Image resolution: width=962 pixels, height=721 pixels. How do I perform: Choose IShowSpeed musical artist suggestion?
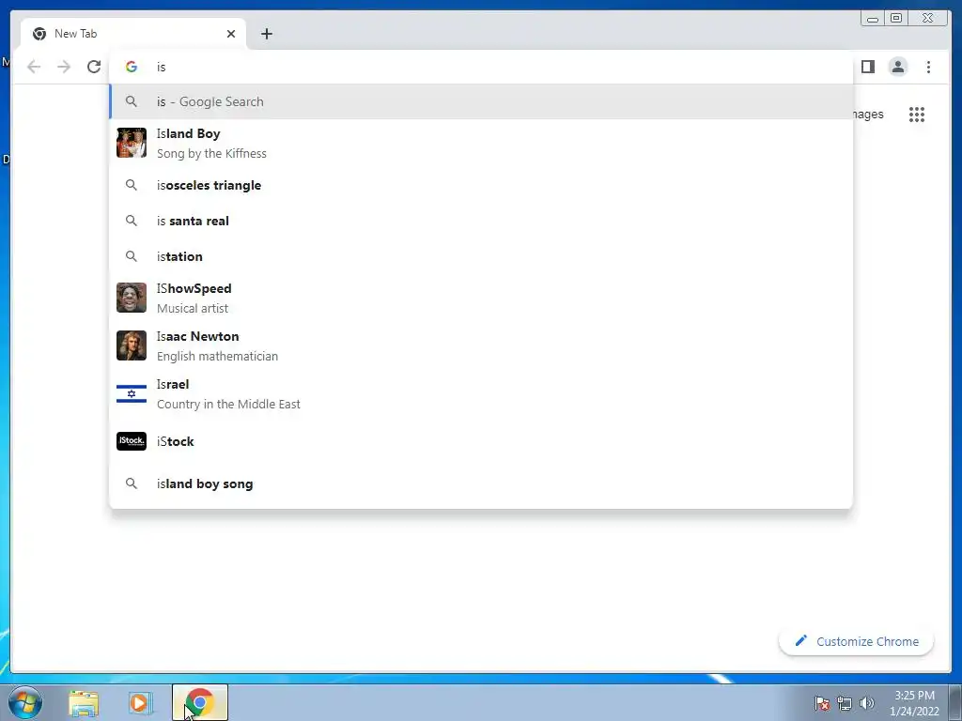481,298
